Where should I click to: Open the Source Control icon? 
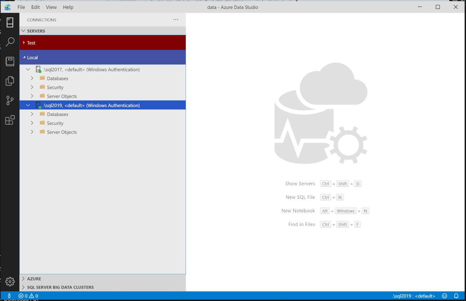pos(10,100)
